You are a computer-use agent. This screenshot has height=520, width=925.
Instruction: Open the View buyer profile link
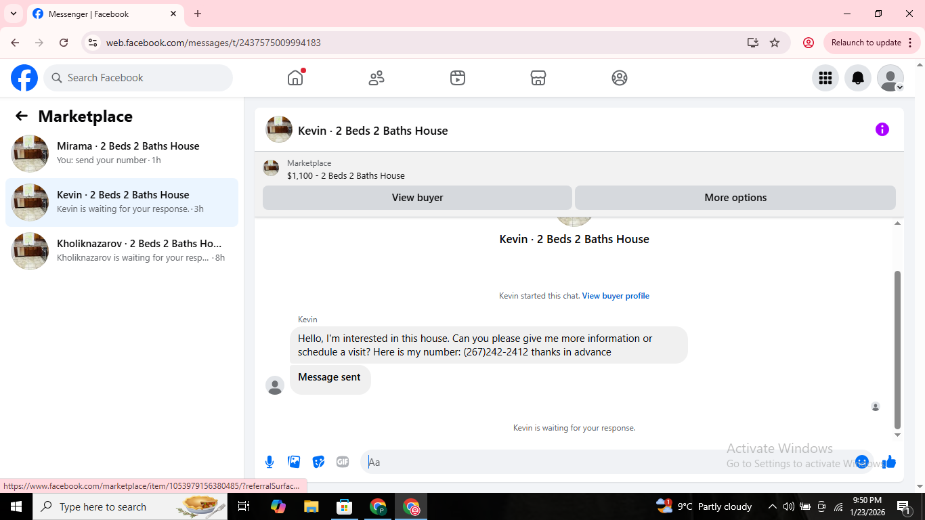616,296
